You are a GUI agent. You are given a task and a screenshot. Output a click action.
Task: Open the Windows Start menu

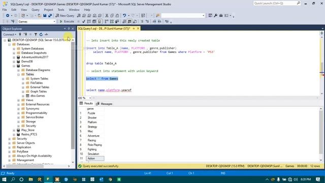point(4,179)
